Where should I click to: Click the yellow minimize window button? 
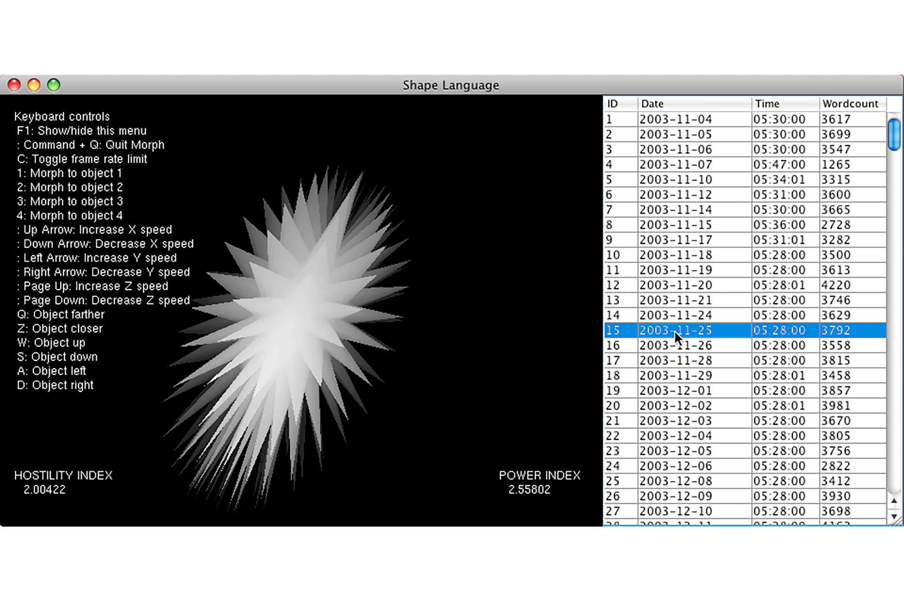click(34, 85)
